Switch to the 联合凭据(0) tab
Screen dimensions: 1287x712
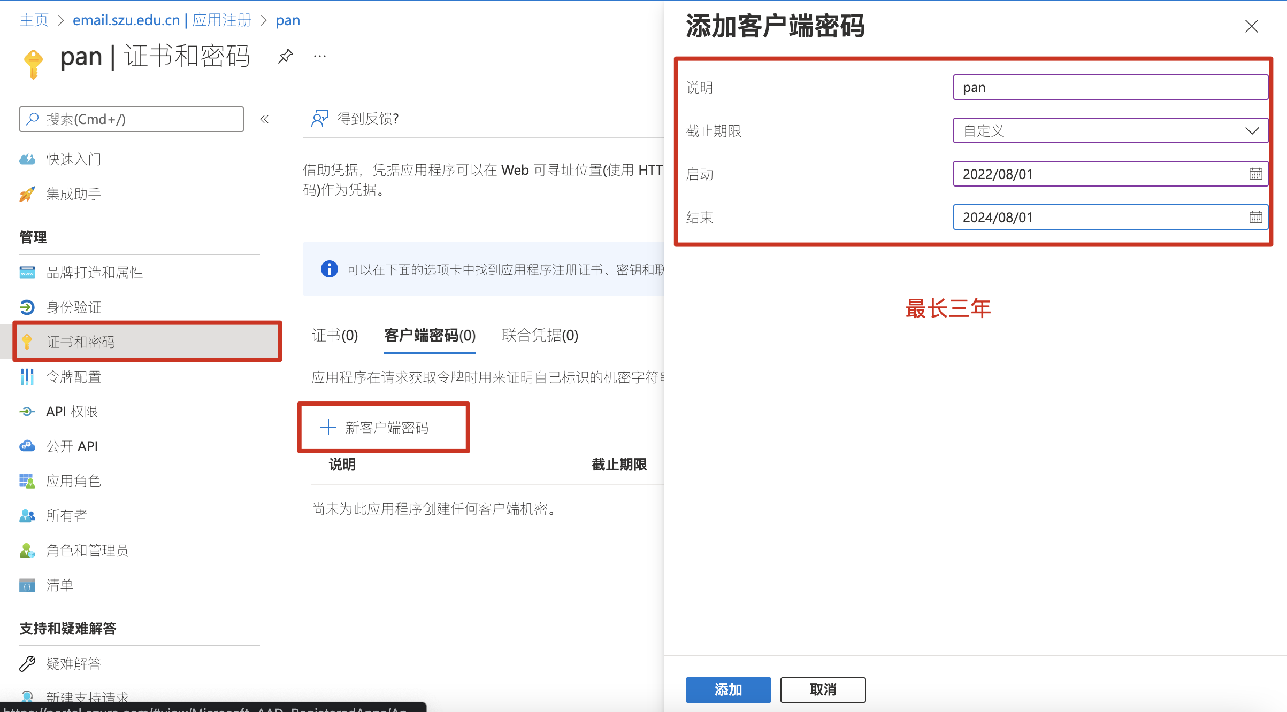540,336
